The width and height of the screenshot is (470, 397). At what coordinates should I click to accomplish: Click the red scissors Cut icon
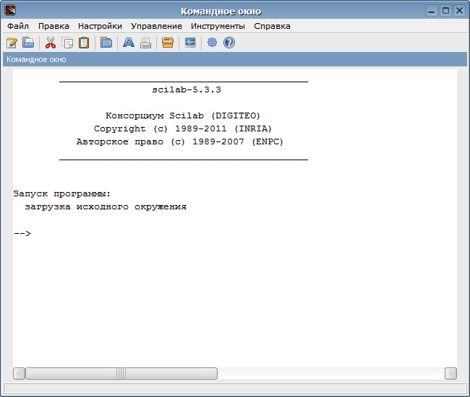point(51,43)
